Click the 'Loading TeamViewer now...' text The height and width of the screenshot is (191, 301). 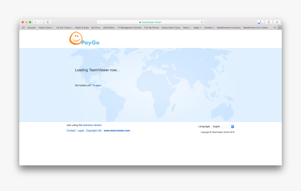point(97,70)
